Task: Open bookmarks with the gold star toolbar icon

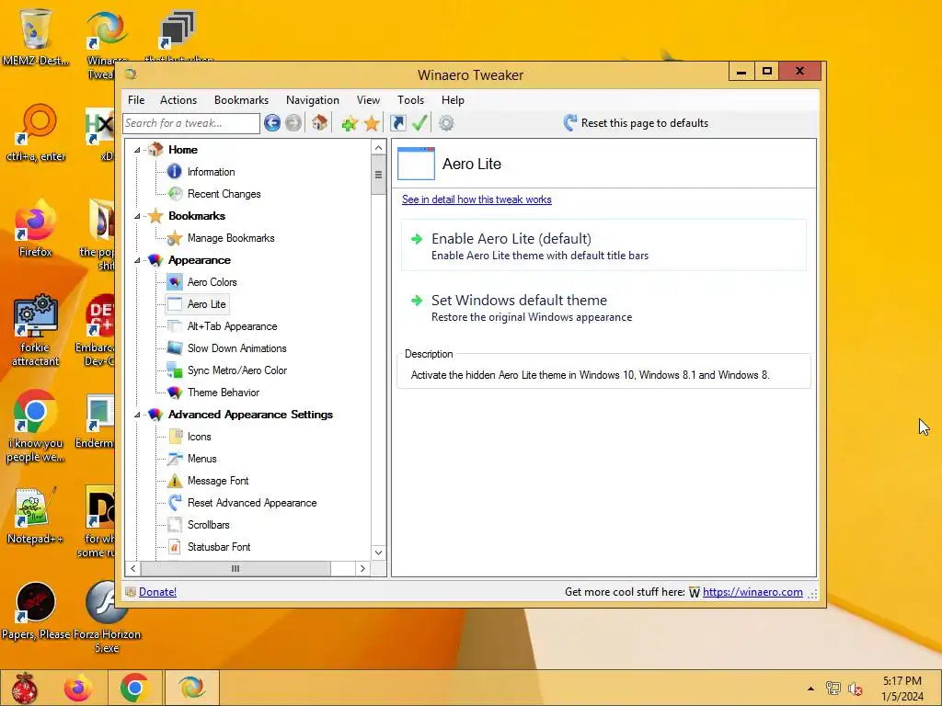Action: coord(372,123)
